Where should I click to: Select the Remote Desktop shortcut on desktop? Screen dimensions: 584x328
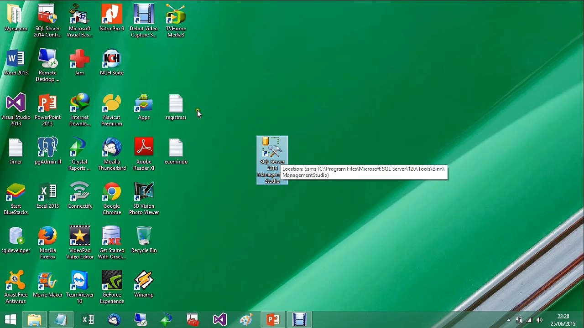[47, 65]
